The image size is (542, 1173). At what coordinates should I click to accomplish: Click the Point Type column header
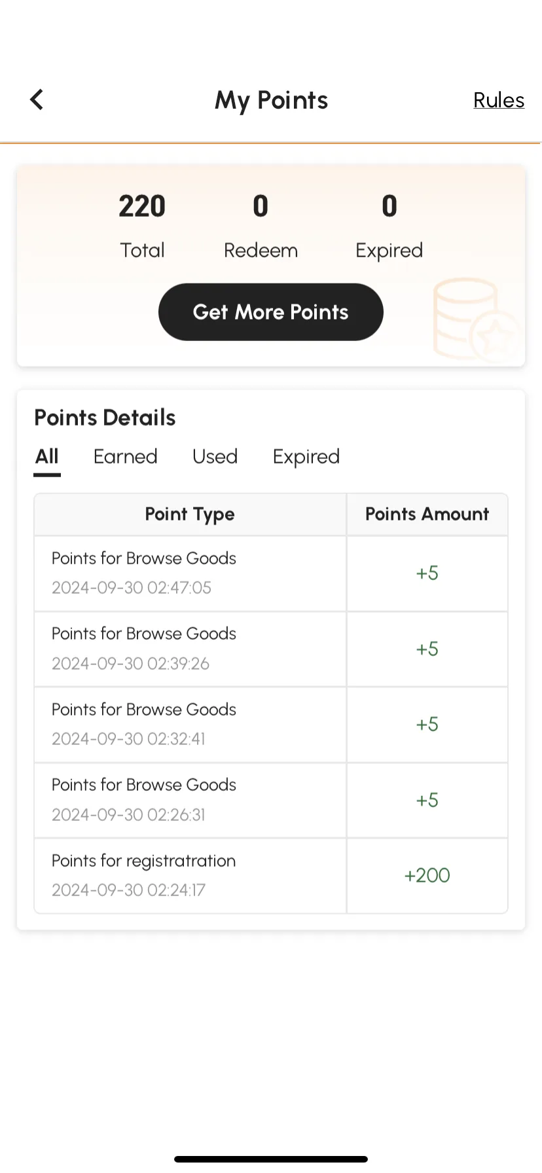[190, 514]
